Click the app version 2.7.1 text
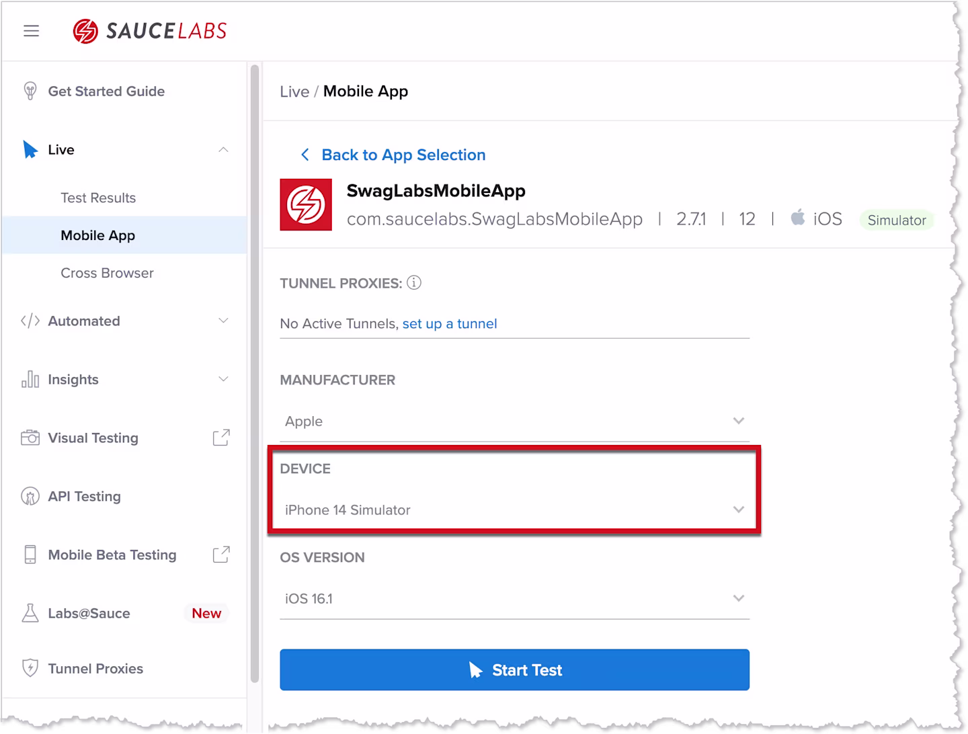Screen dimensions: 968x734 click(x=691, y=219)
